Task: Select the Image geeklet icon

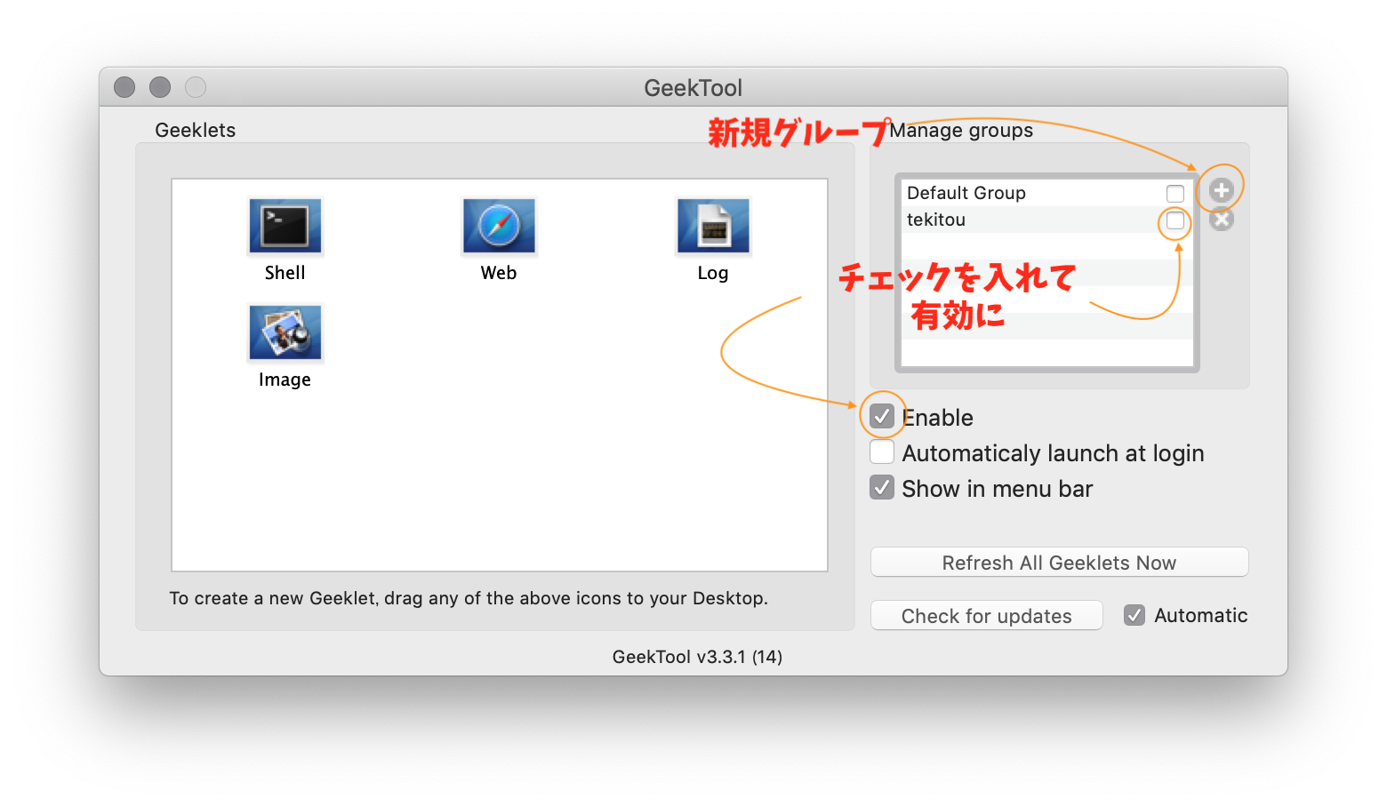Action: (x=285, y=333)
